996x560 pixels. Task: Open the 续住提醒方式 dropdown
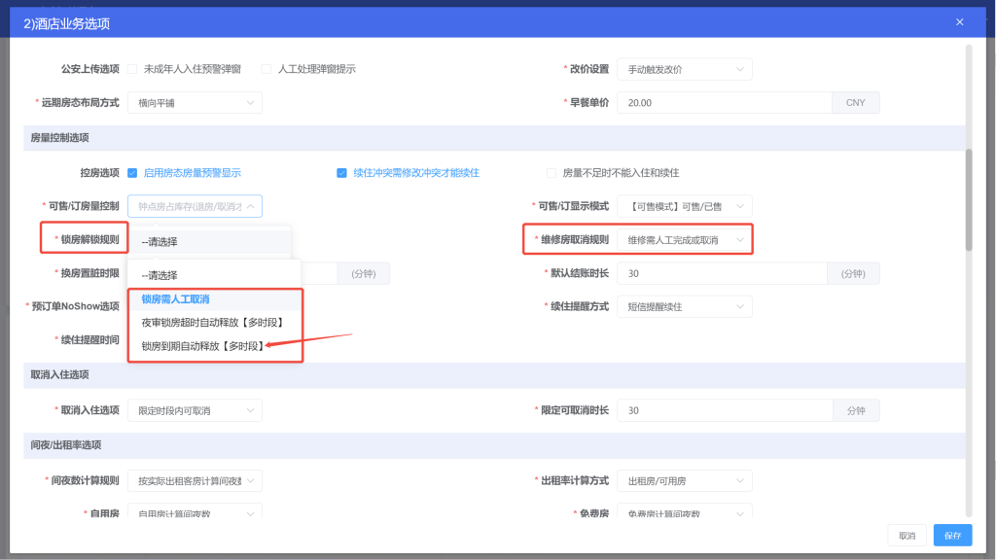[x=684, y=307]
